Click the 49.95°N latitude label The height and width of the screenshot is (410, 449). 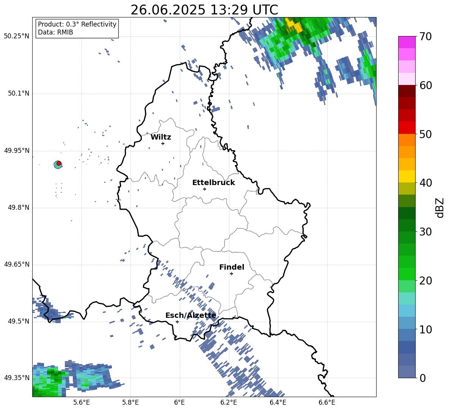pyautogui.click(x=17, y=151)
